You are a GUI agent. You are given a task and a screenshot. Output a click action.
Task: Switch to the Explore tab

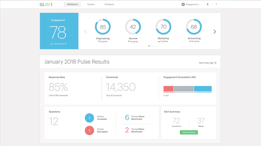point(91,4)
